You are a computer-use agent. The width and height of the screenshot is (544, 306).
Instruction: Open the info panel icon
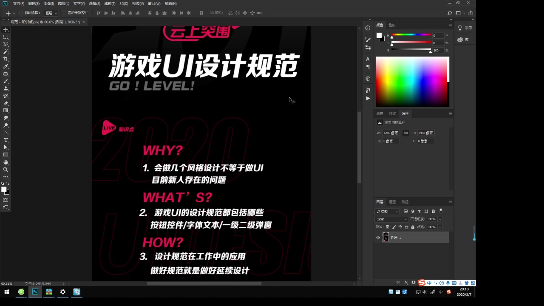pos(368,28)
